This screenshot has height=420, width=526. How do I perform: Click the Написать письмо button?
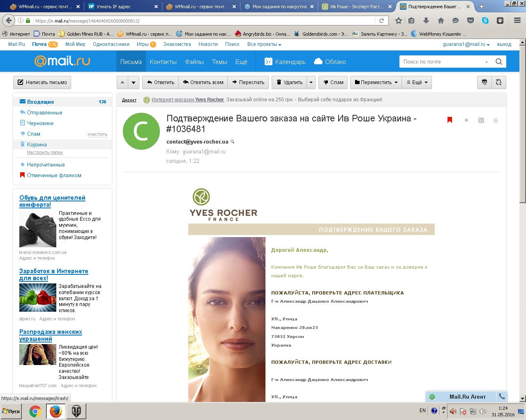(x=42, y=82)
